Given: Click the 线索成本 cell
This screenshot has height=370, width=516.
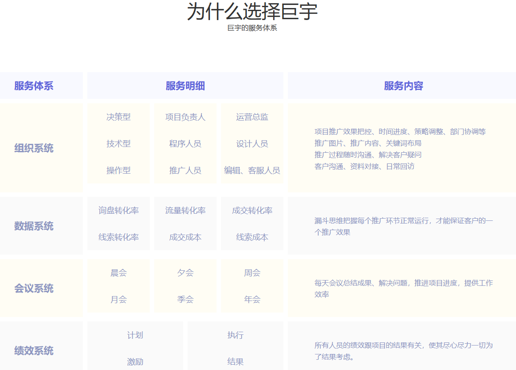Looking at the screenshot, I should point(252,237).
